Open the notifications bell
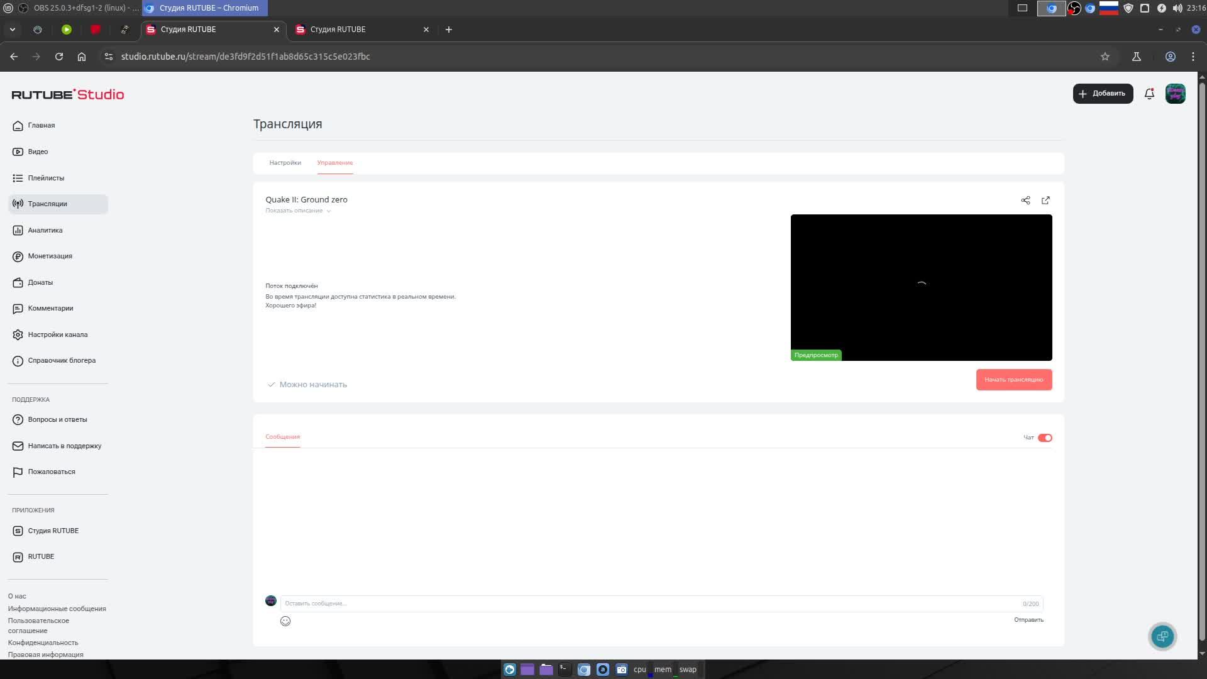The height and width of the screenshot is (679, 1207). pyautogui.click(x=1149, y=94)
